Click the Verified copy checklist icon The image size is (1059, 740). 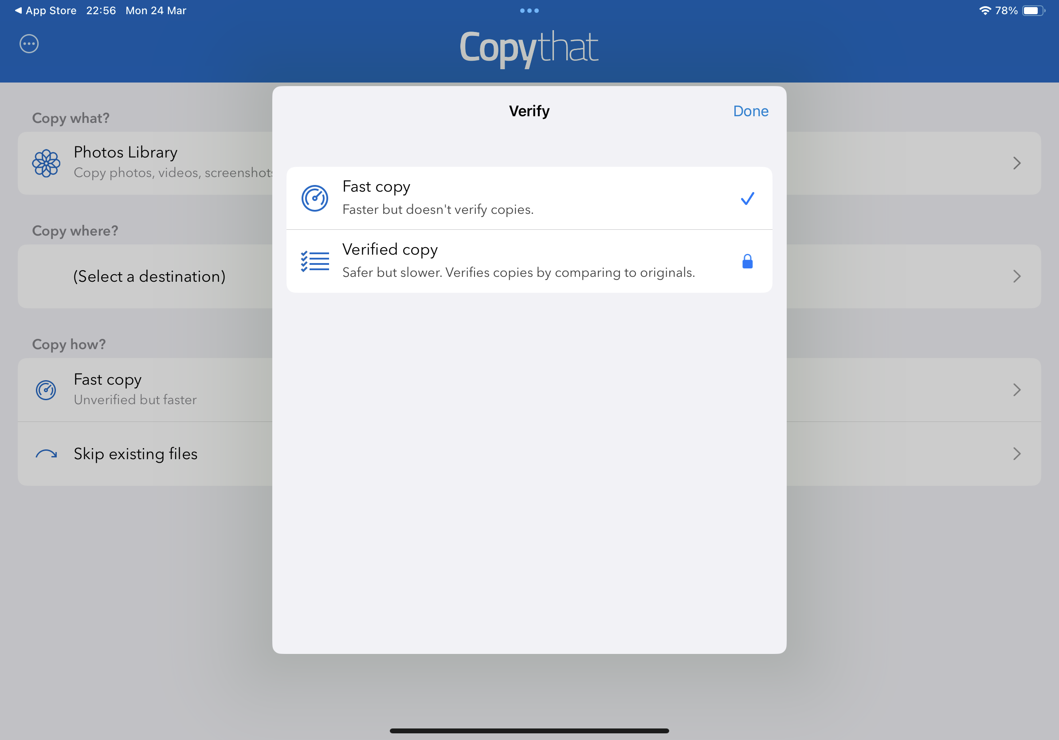314,261
